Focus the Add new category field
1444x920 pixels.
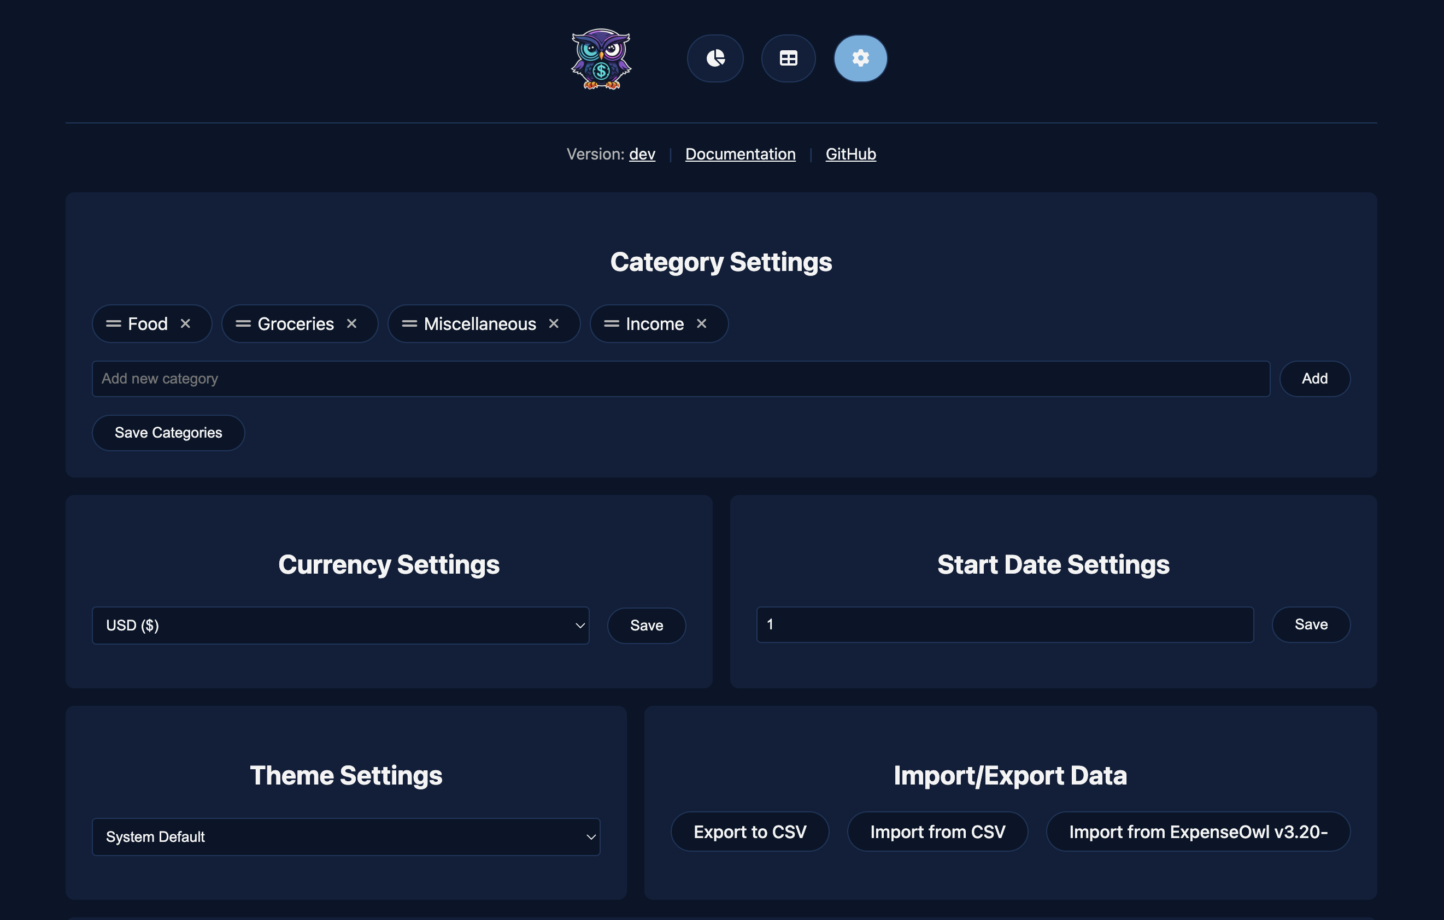pyautogui.click(x=680, y=378)
